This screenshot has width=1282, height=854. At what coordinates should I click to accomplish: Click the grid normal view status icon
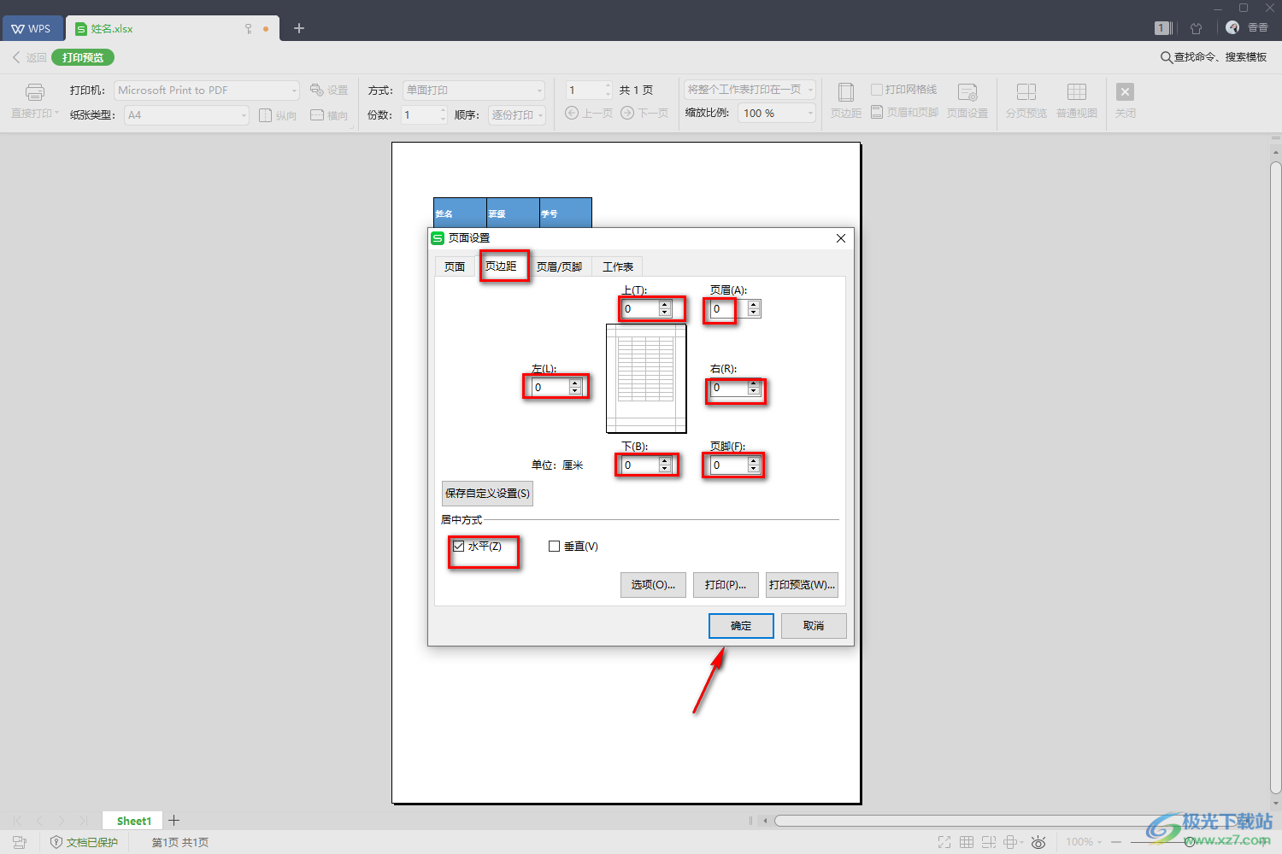tap(967, 842)
